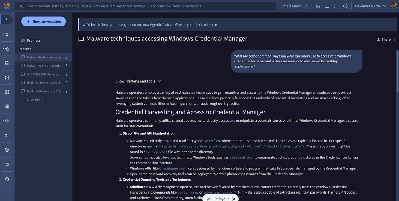Click the conversation title chat icon
This screenshot has height=201, width=399.
pyautogui.click(x=81, y=39)
